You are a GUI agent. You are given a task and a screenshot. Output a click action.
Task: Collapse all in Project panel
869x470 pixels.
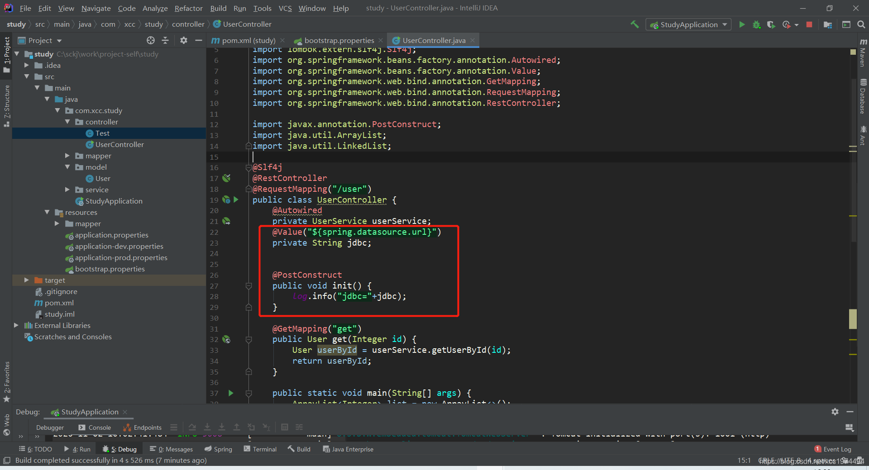[x=165, y=40]
